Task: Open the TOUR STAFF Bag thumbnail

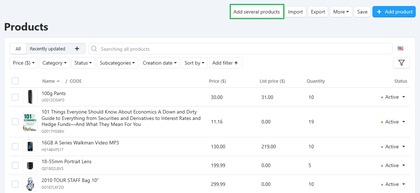Action: 30,184
